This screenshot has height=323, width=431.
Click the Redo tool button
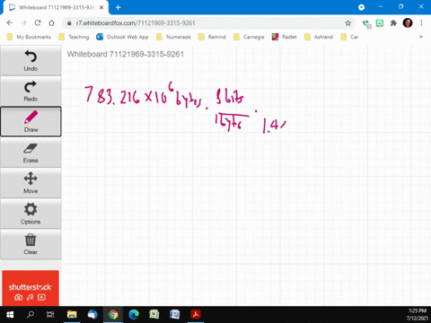click(31, 92)
